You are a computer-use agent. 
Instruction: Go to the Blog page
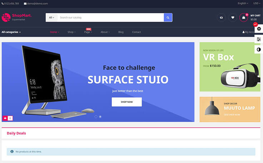point(121,32)
